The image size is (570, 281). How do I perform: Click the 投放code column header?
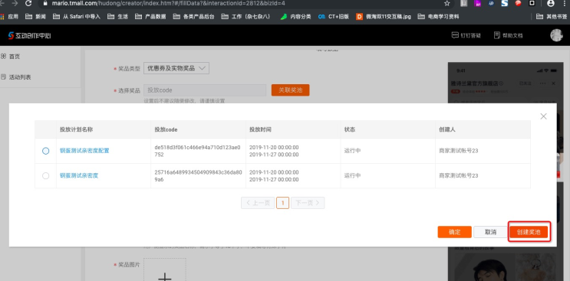(166, 129)
